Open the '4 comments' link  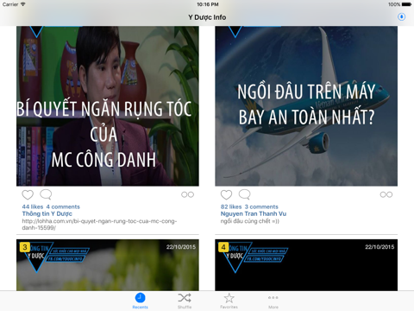click(x=63, y=206)
